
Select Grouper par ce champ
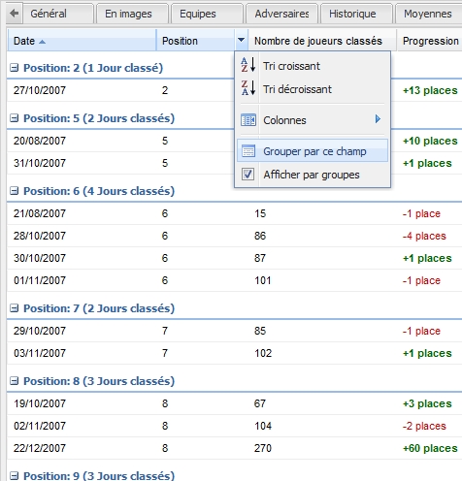coord(313,151)
